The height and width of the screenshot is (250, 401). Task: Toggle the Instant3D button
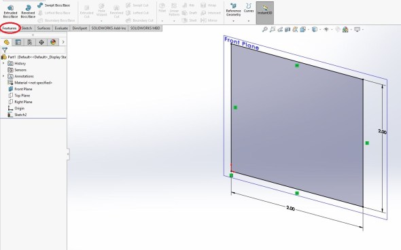[x=265, y=13]
